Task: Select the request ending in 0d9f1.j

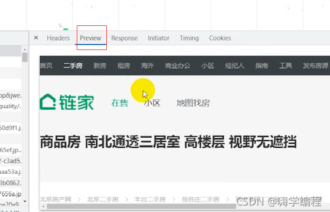Action: pyautogui.click(x=11, y=128)
